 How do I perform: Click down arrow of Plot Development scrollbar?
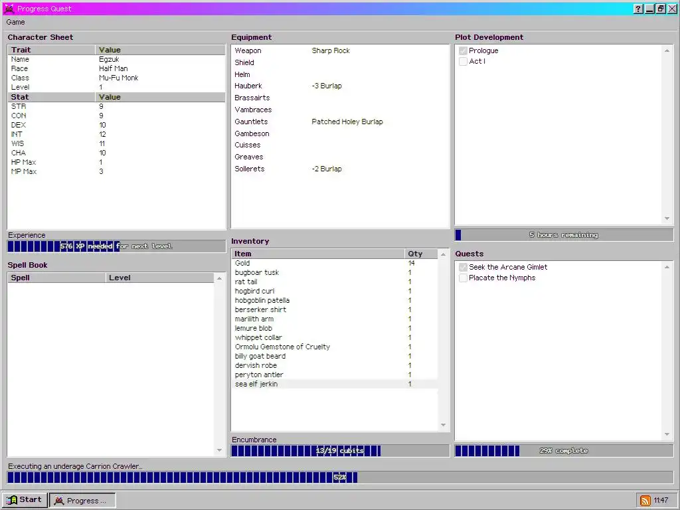[x=667, y=218]
